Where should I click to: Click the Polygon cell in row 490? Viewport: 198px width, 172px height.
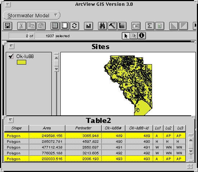click(x=17, y=141)
